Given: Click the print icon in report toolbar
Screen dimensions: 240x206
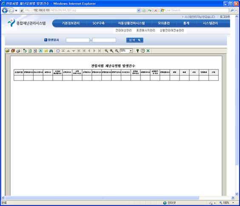Looking at the screenshot, I should (18, 51).
